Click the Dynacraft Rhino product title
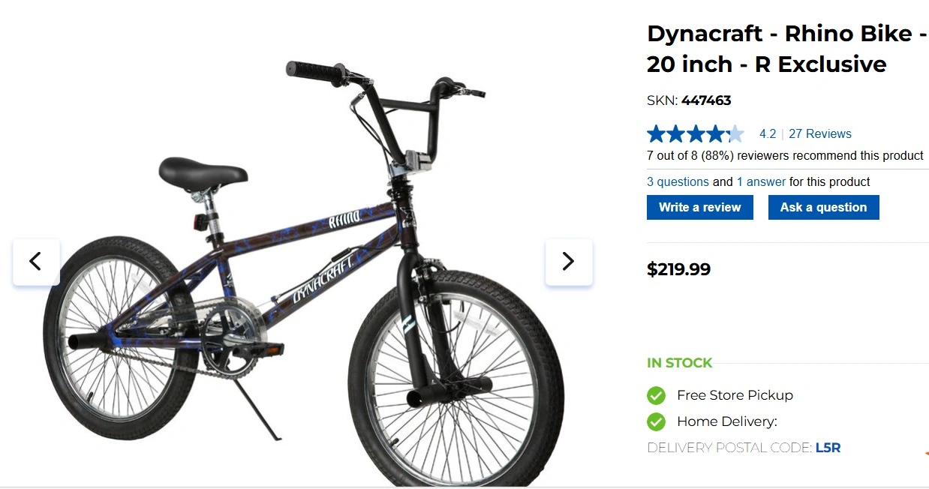 coord(785,48)
